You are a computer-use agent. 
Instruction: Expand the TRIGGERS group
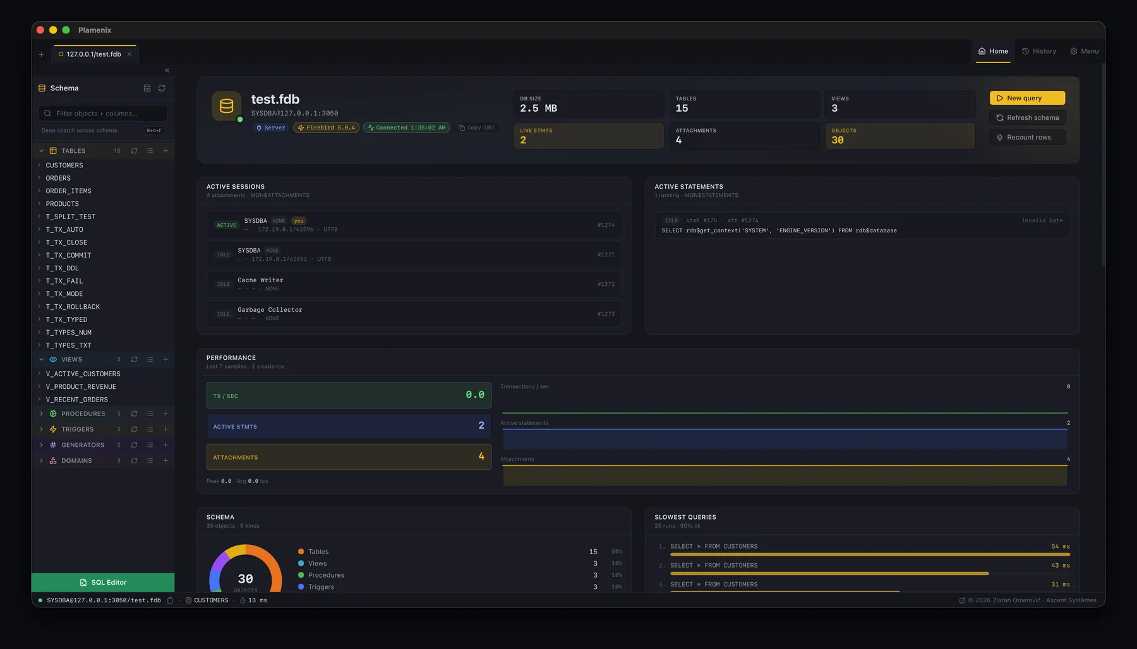tap(41, 429)
